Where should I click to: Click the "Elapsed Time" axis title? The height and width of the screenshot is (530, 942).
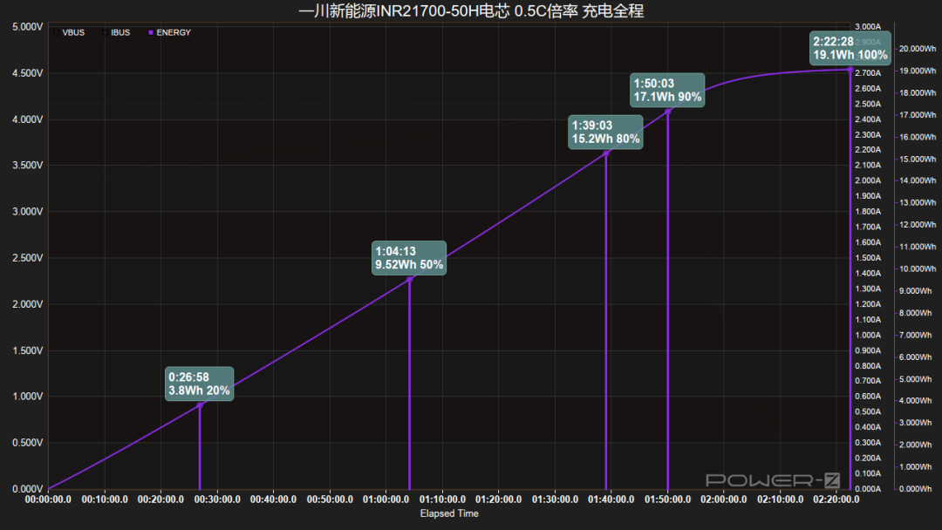pos(449,513)
